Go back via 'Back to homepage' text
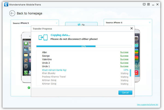This screenshot has height=110, width=164. tap(30, 13)
